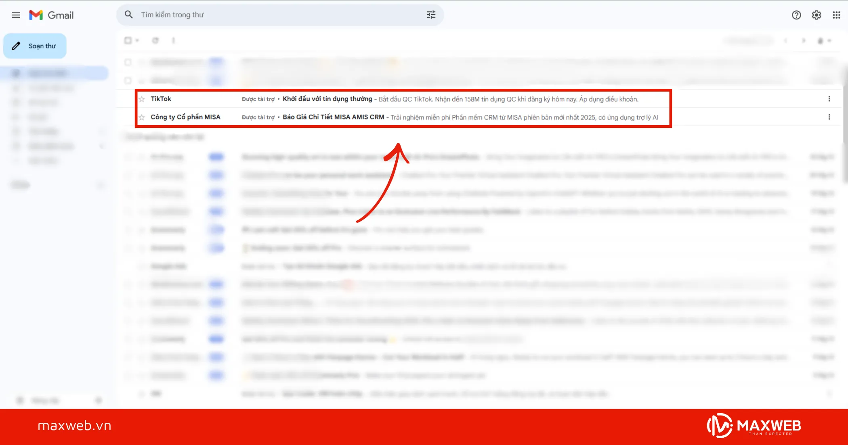Open the Gmail settings gear
Image resolution: width=848 pixels, height=445 pixels.
816,15
